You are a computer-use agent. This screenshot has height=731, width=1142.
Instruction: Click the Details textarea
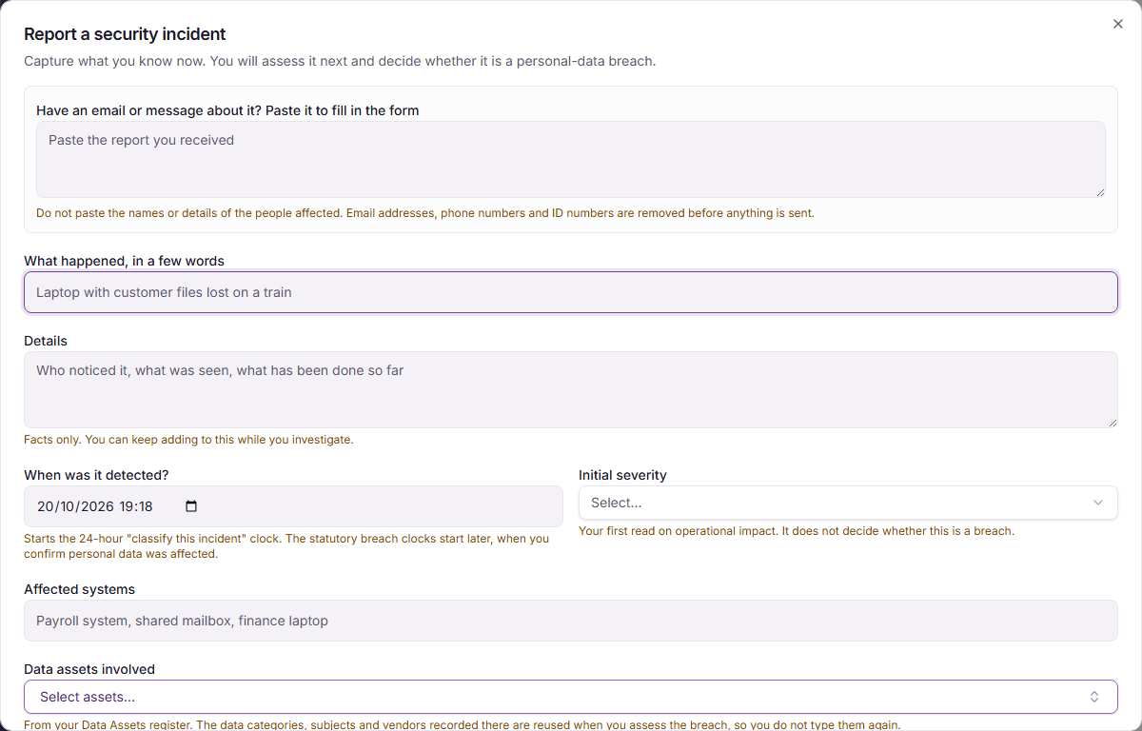click(571, 389)
